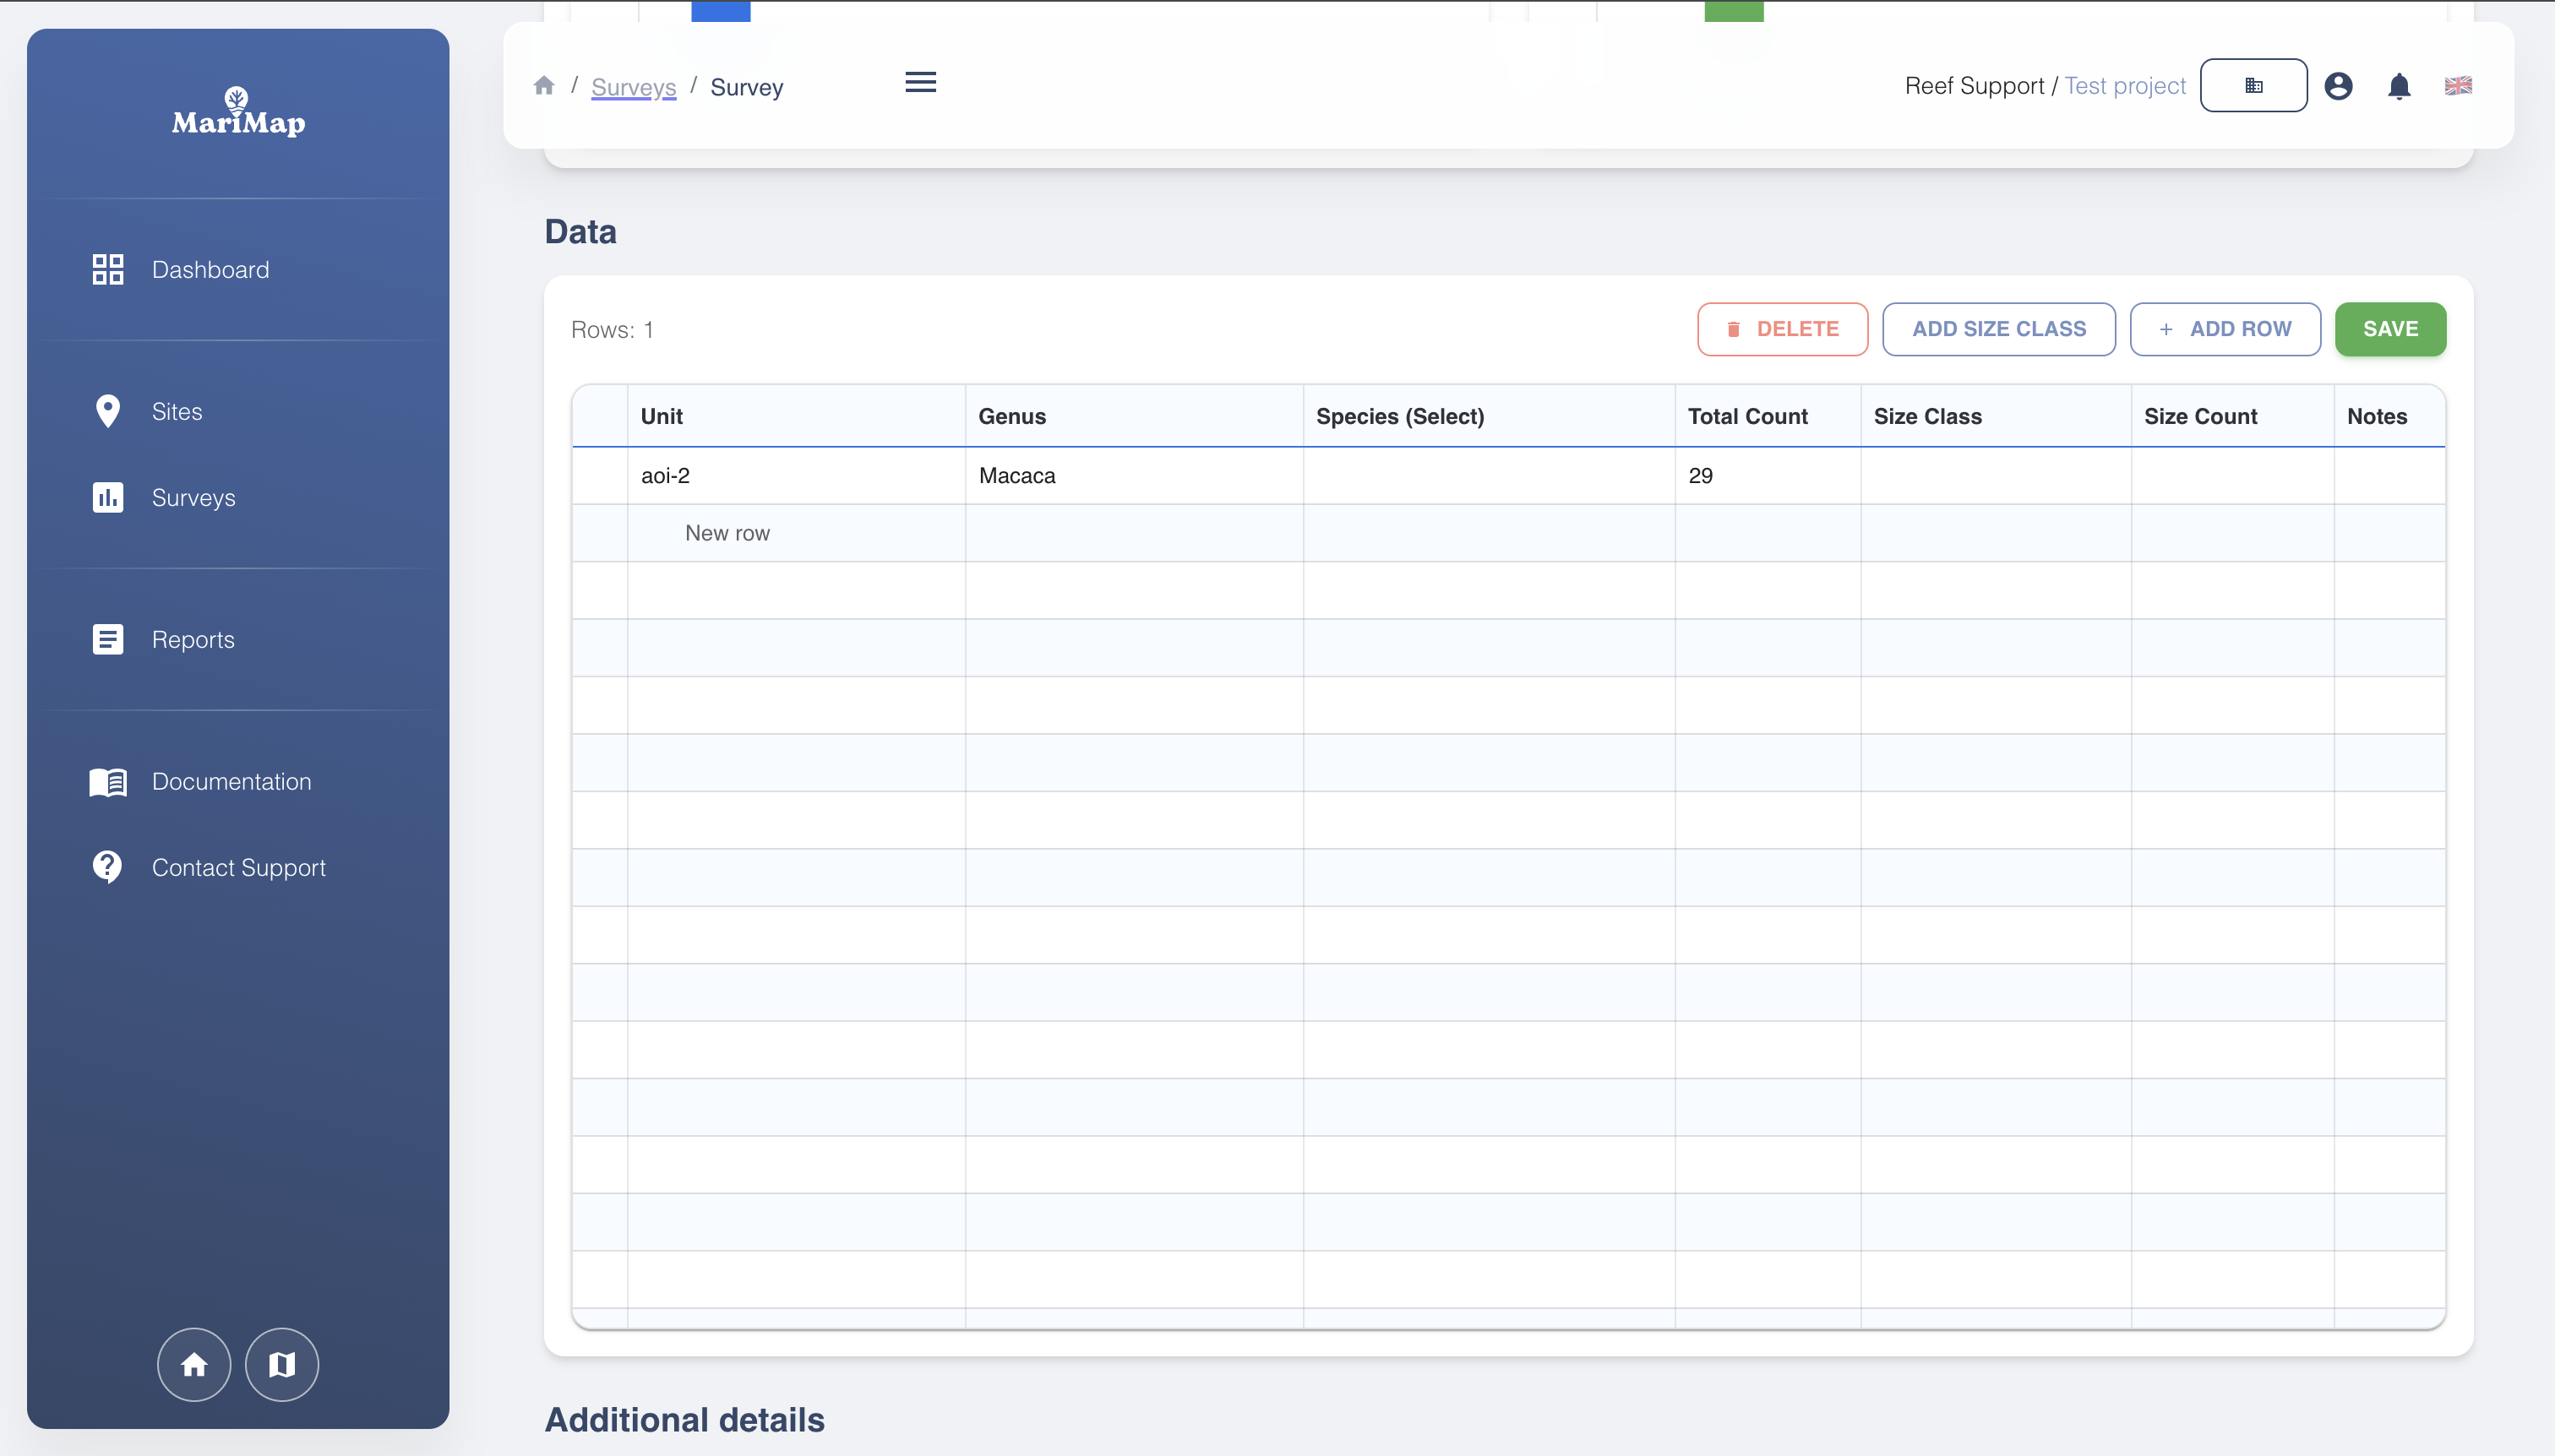
Task: Go to Sites in the sidebar
Action: click(177, 412)
